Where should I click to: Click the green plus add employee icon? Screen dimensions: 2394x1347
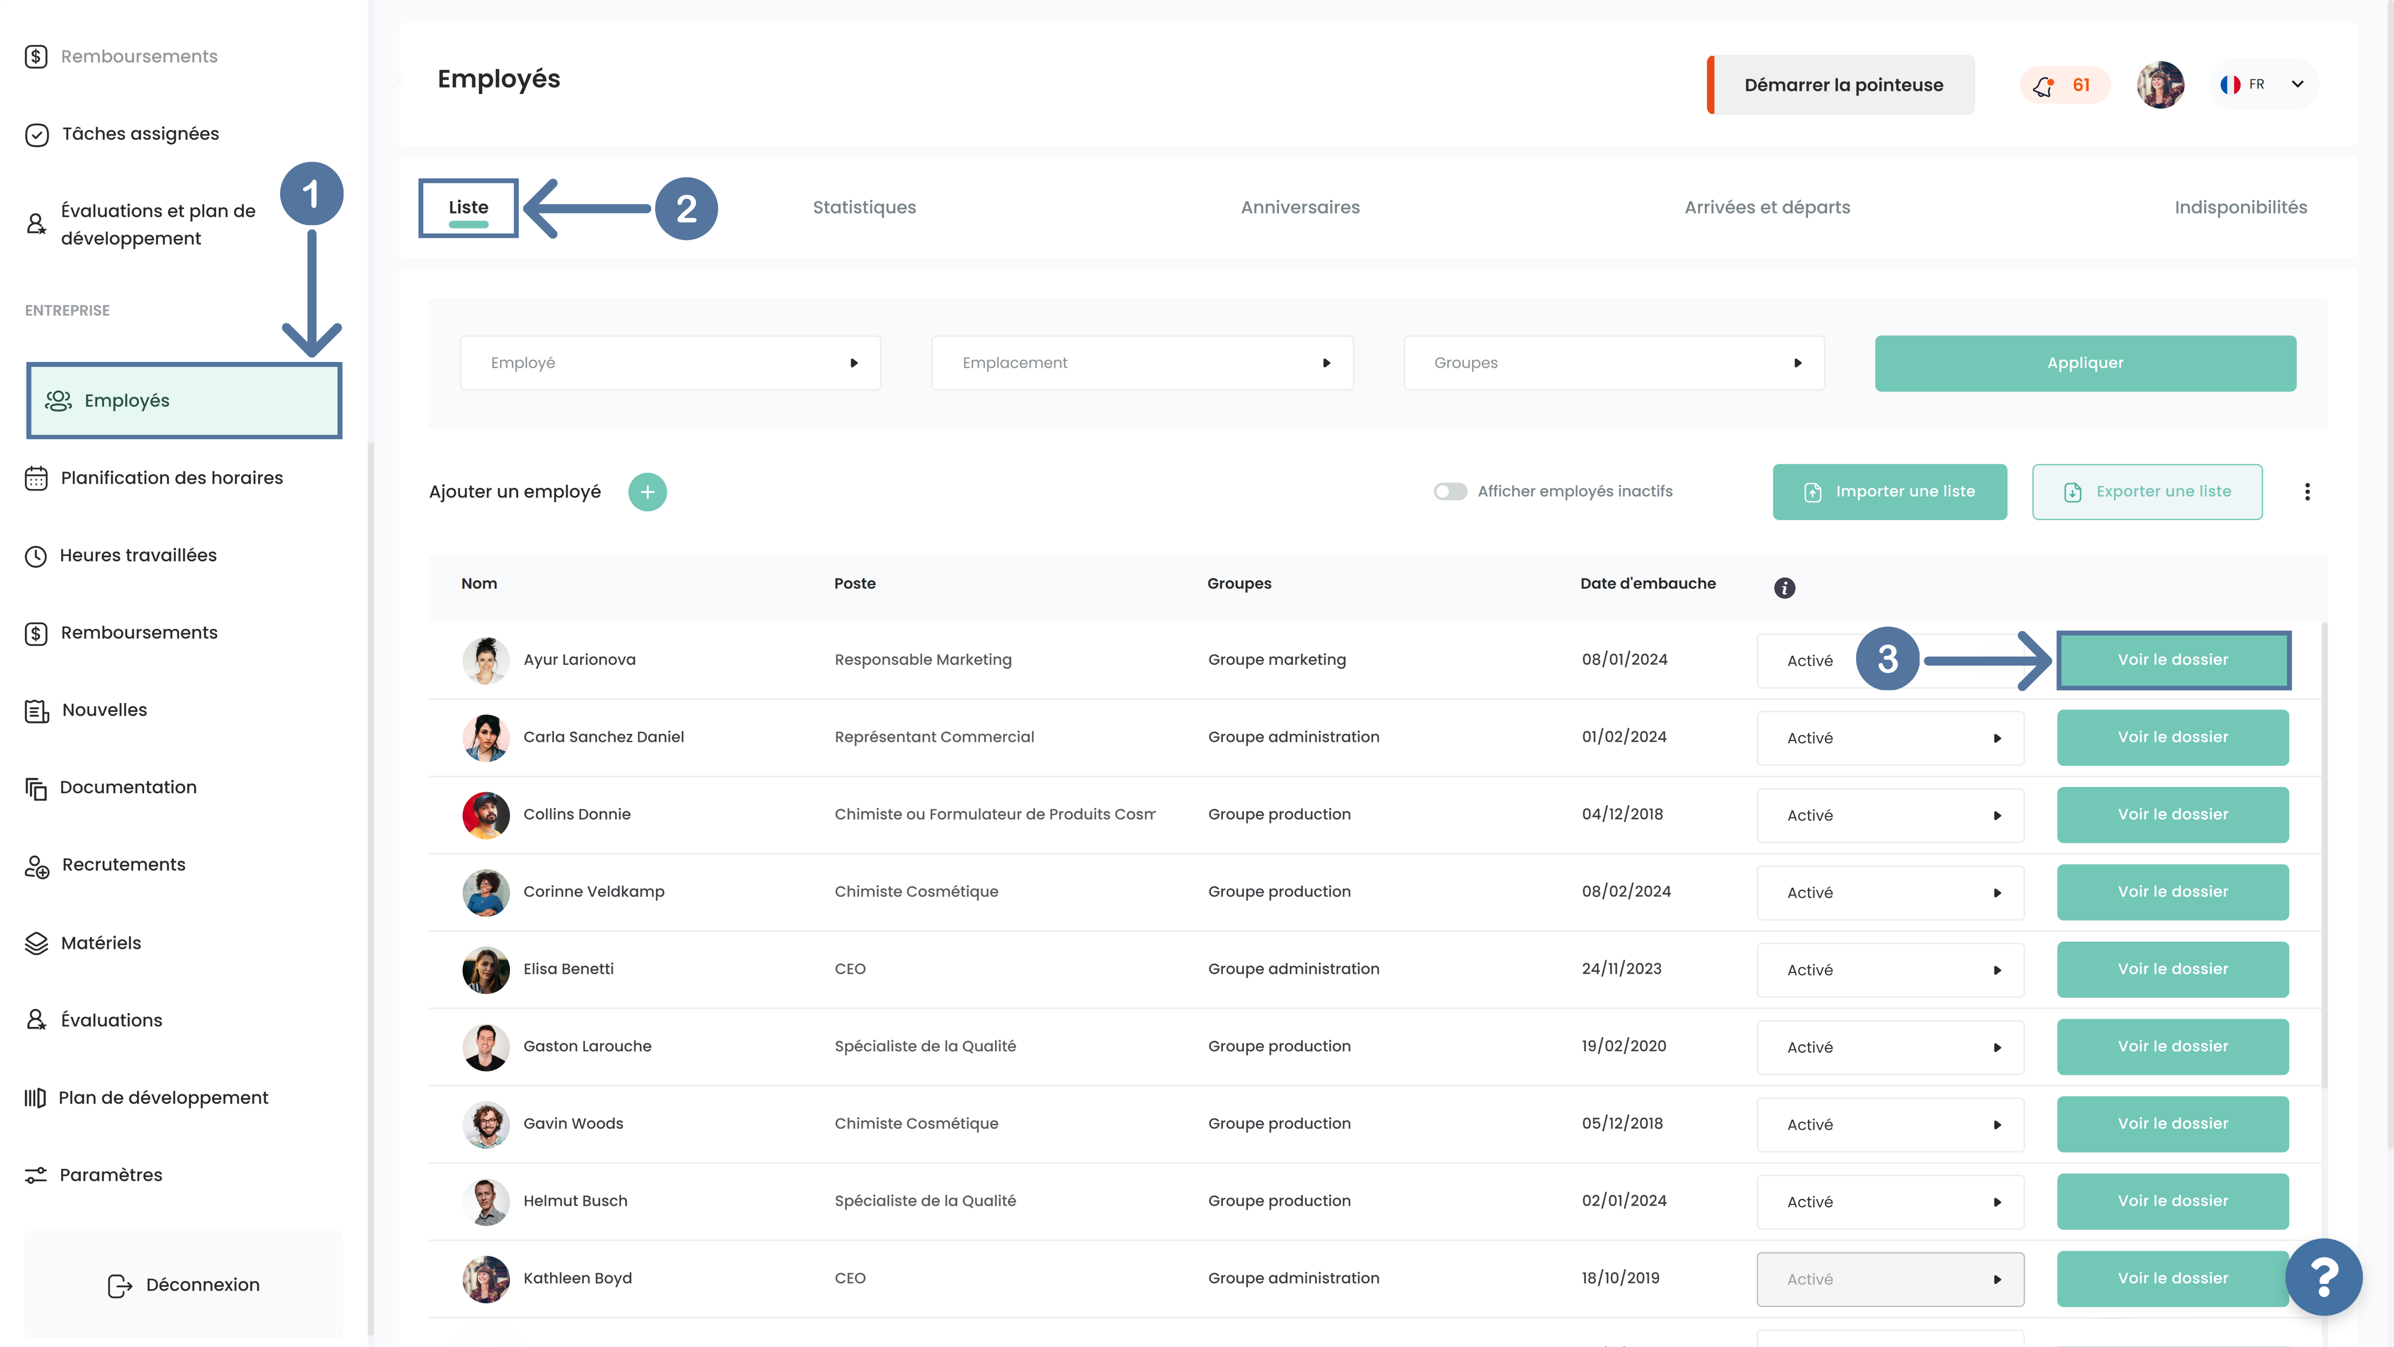(x=647, y=492)
